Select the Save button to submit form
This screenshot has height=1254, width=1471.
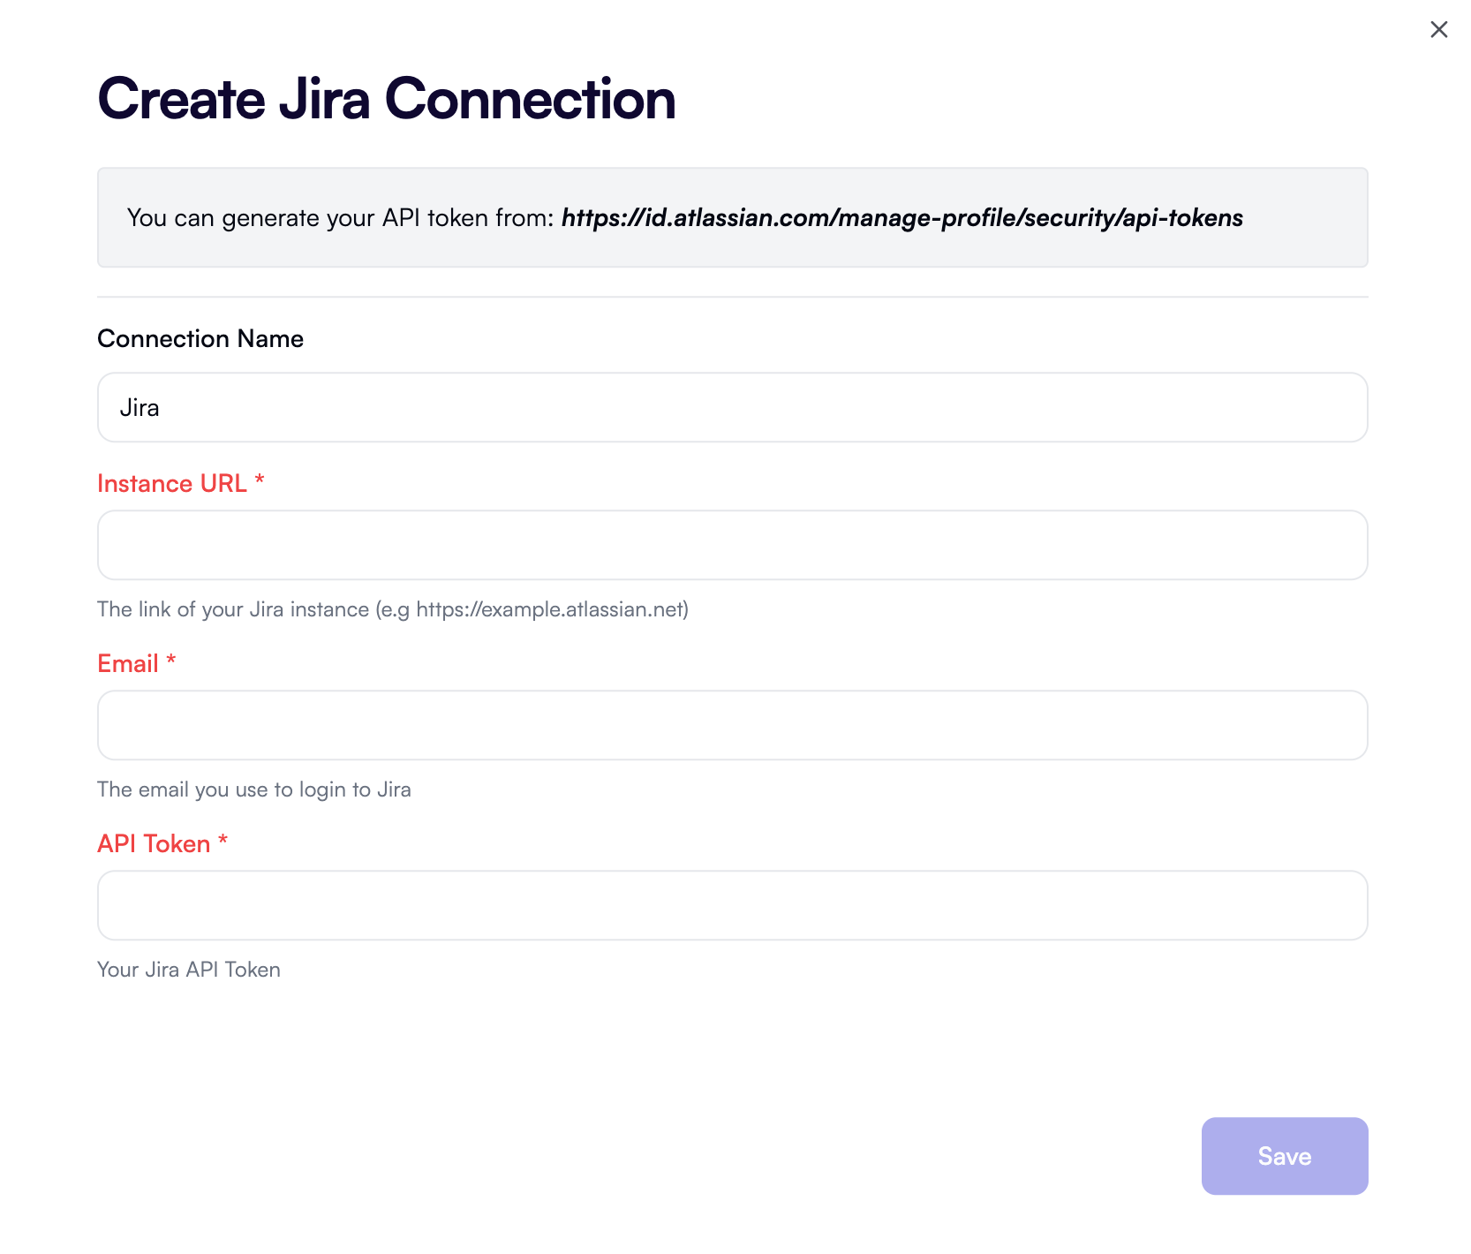click(x=1283, y=1156)
